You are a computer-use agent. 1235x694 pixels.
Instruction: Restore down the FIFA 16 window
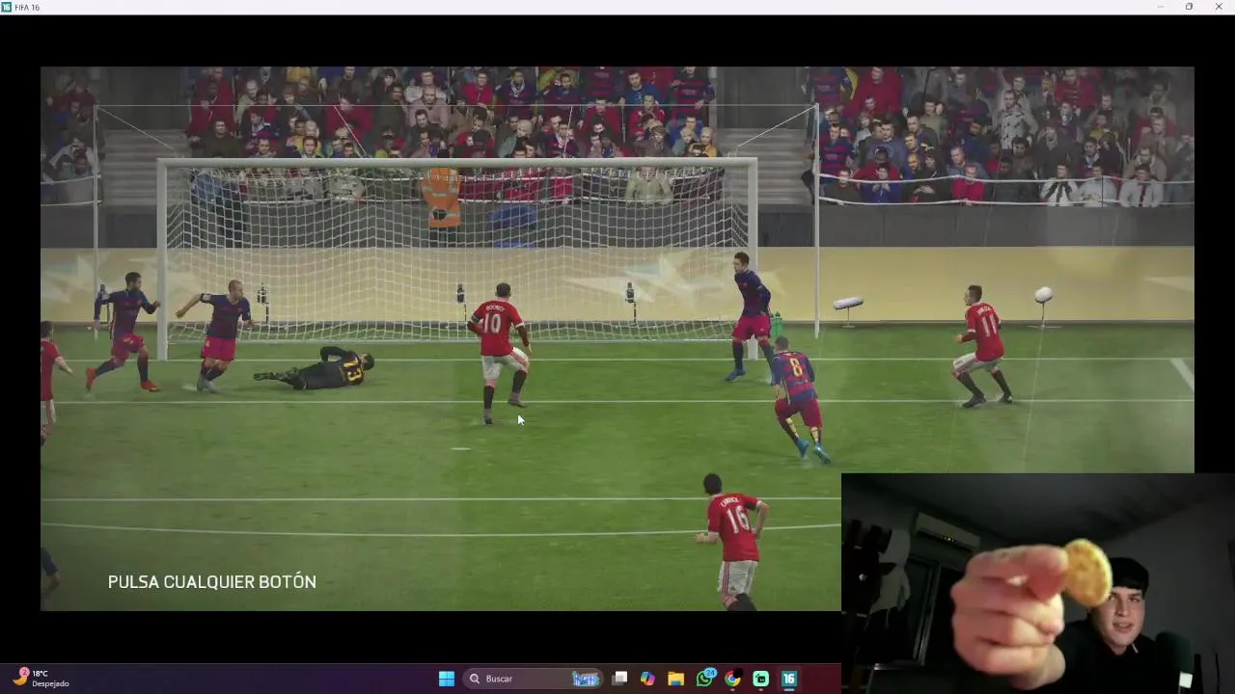1189,7
